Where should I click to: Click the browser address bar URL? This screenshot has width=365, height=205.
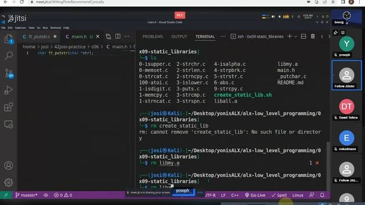[70, 2]
